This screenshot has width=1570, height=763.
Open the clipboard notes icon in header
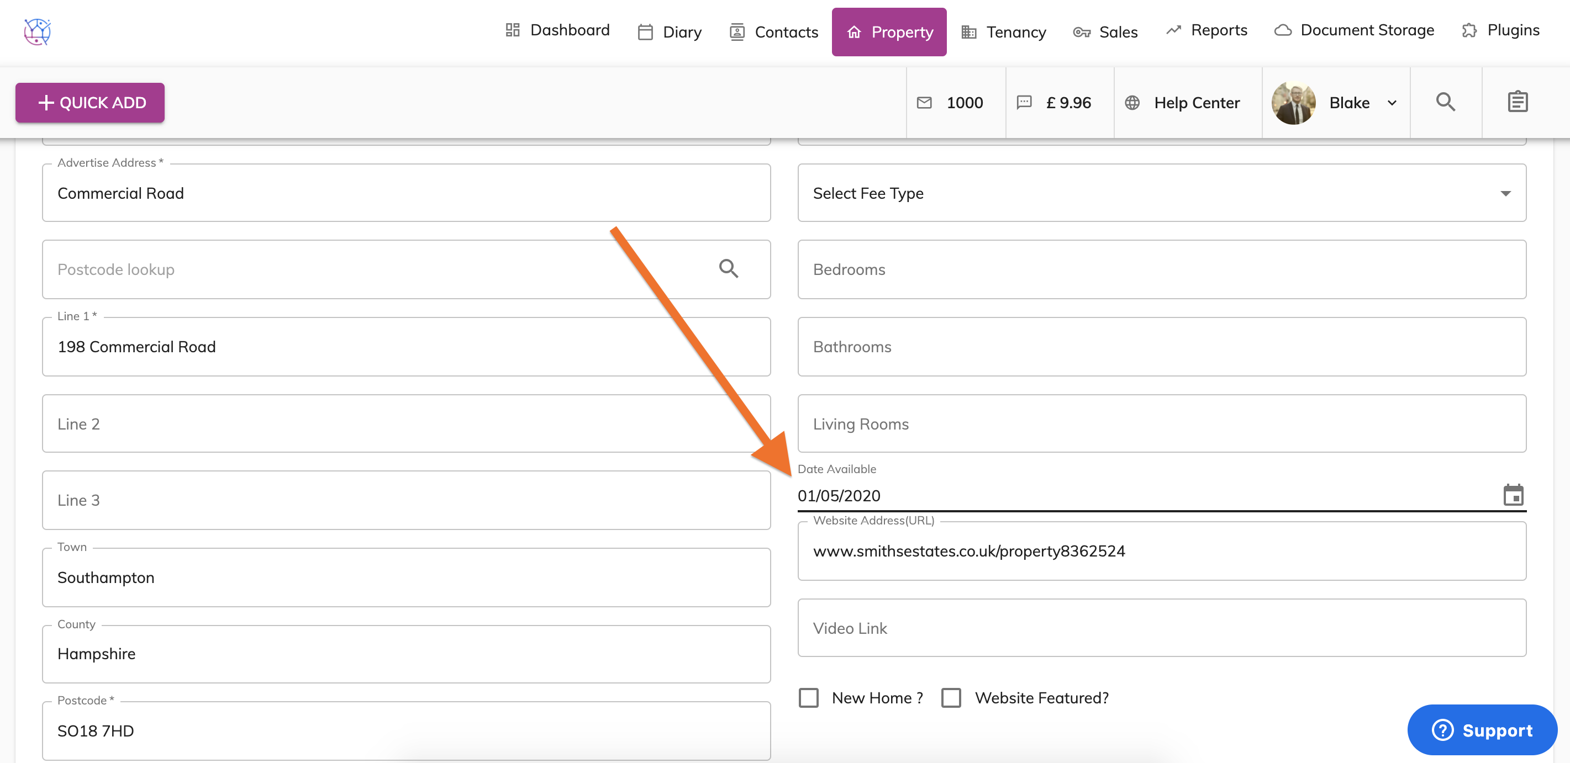click(x=1517, y=102)
